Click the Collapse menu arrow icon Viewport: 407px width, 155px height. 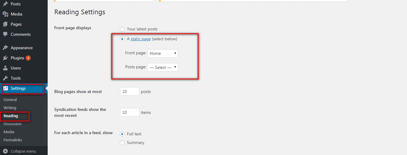(5, 151)
